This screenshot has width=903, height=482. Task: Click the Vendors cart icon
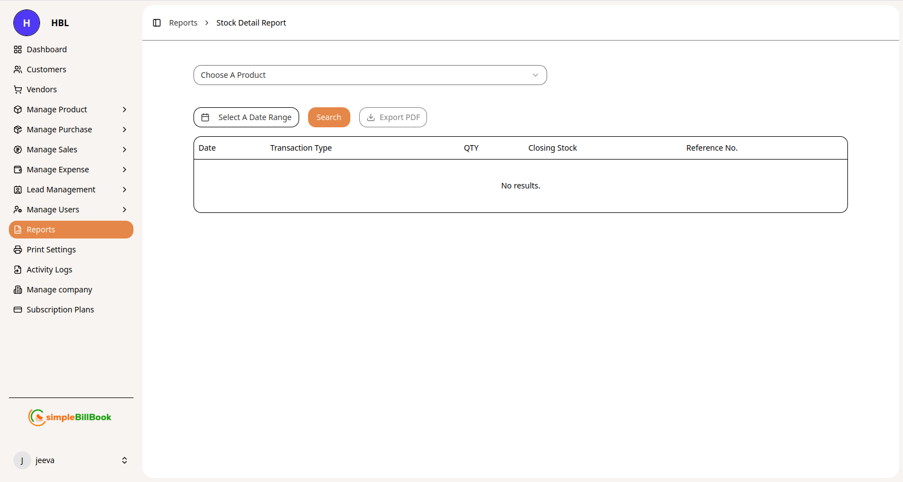18,90
